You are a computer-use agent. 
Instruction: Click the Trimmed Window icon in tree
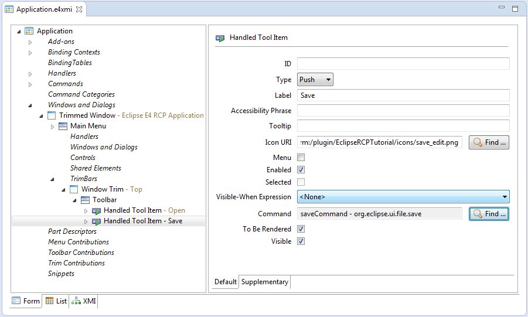pos(52,115)
